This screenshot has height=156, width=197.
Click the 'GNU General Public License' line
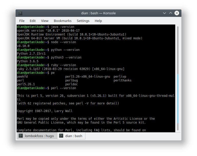(x=81, y=123)
